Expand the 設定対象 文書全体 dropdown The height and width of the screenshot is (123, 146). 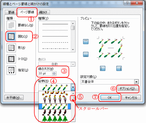coord(136,82)
